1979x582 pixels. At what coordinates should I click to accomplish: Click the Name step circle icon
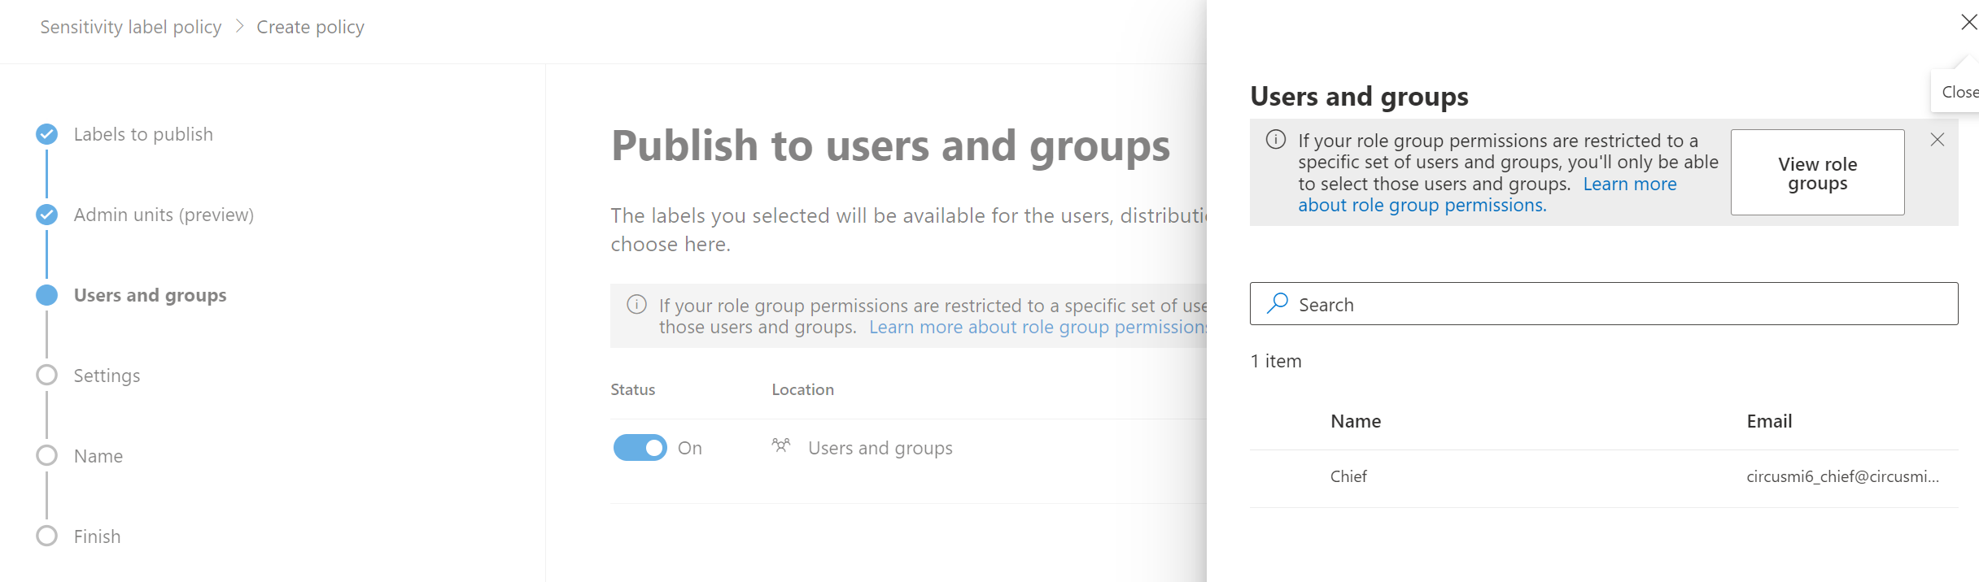coord(47,455)
